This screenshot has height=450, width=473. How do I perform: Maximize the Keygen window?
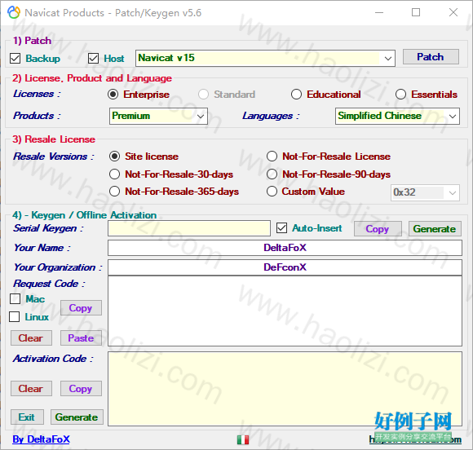coord(416,12)
